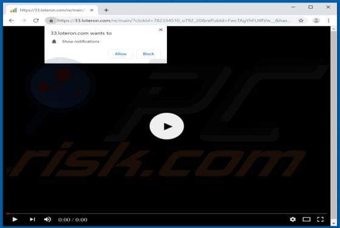Go back to the previous page
The width and height of the screenshot is (340, 228).
pos(12,21)
